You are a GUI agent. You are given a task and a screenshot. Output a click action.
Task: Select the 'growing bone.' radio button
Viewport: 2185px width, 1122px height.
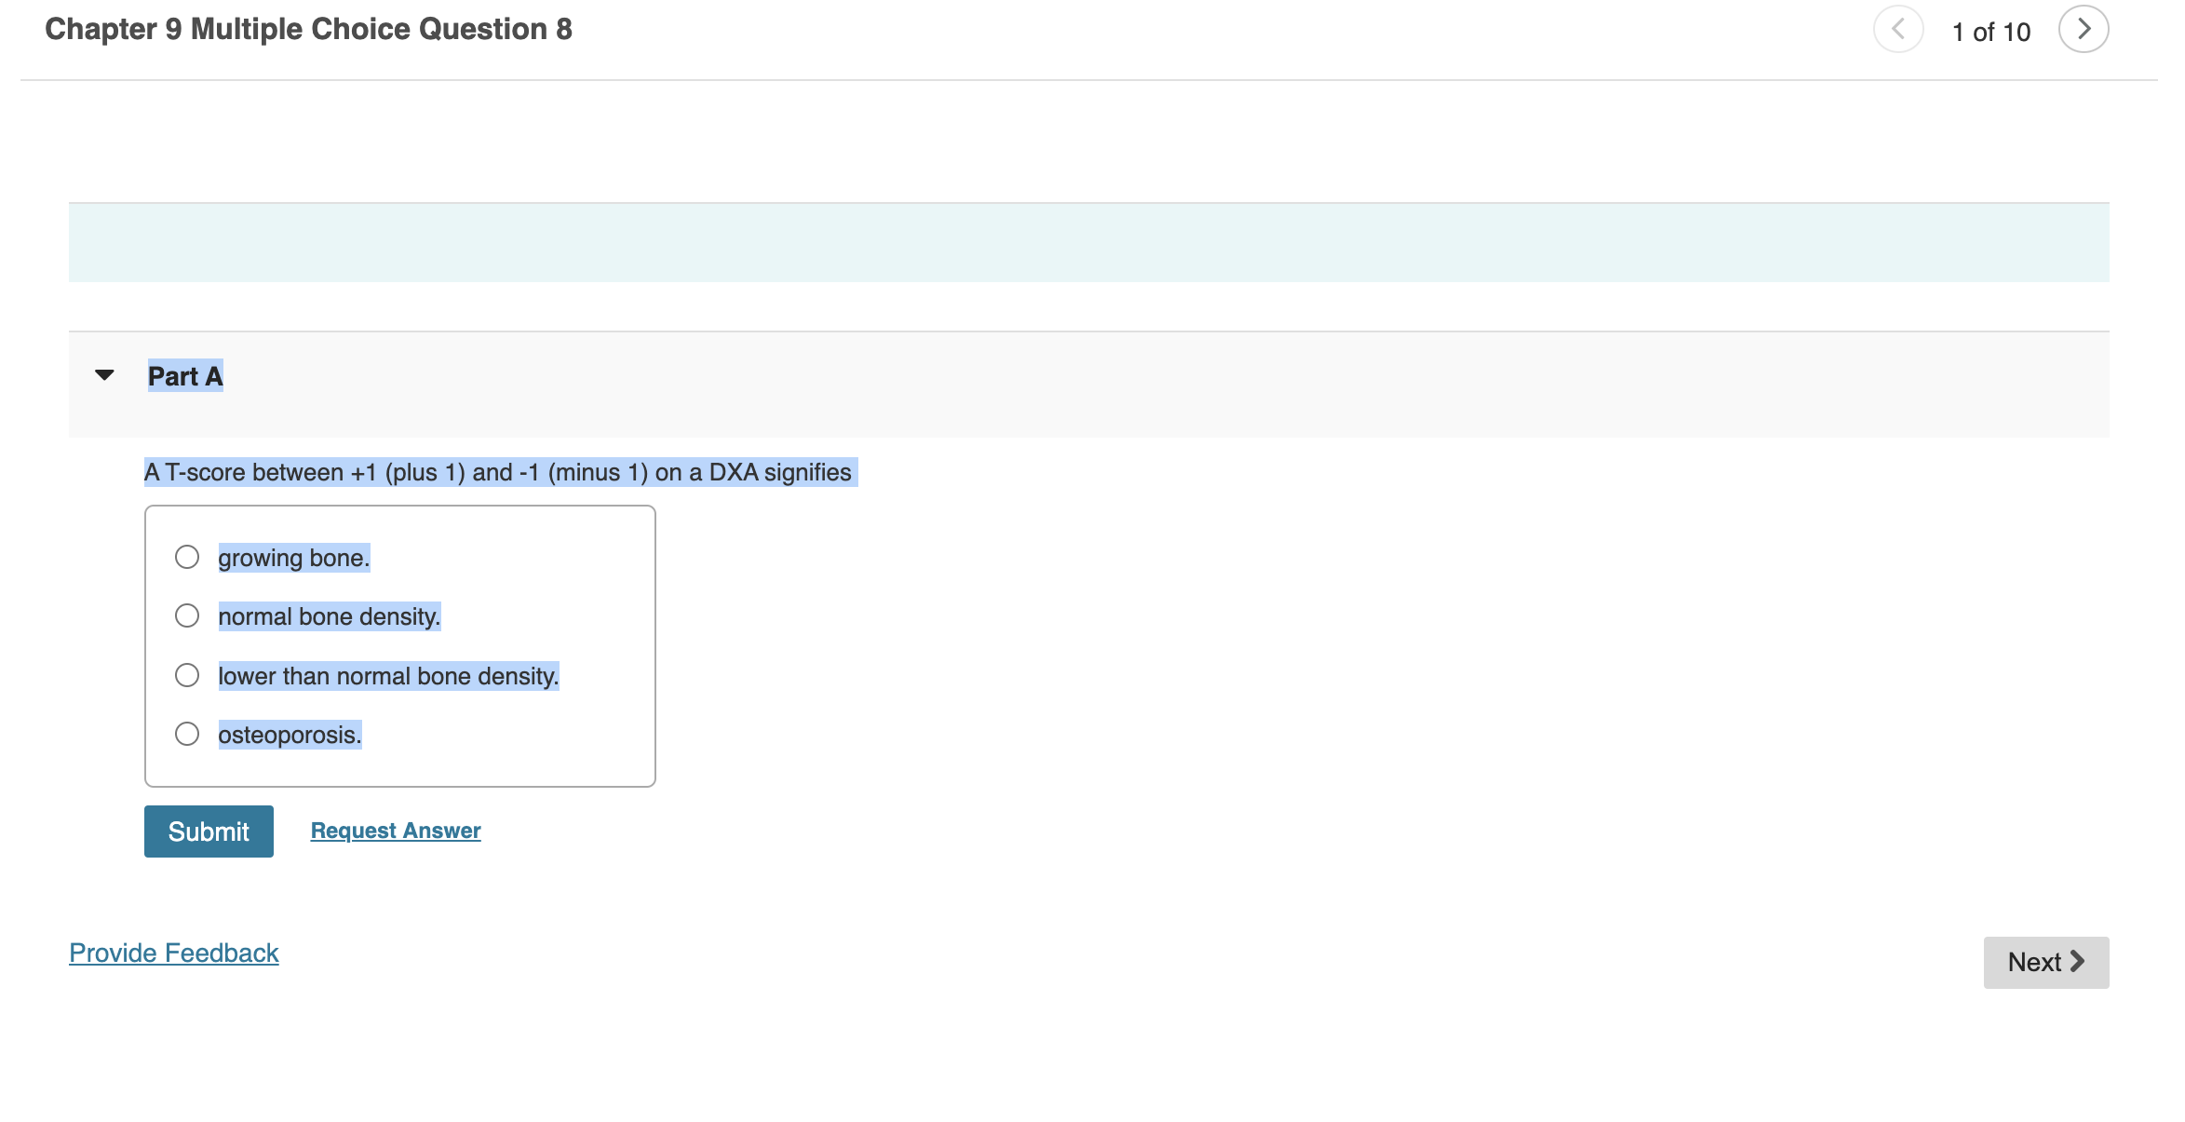[187, 557]
